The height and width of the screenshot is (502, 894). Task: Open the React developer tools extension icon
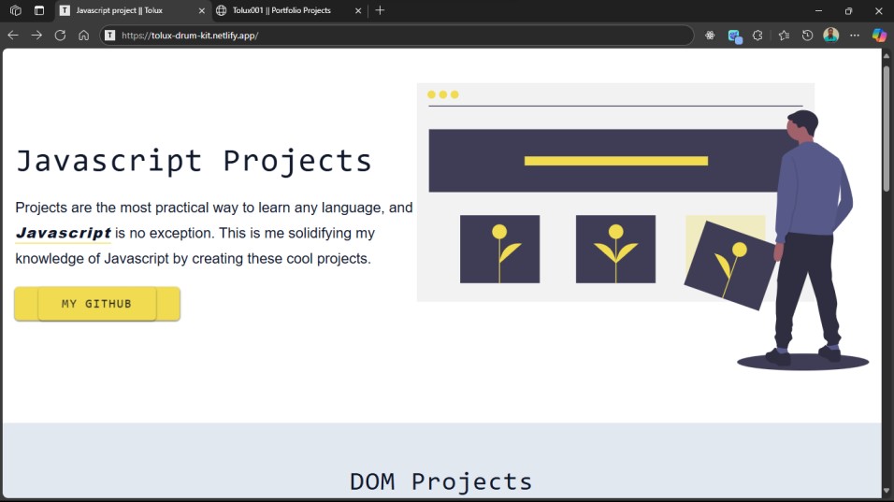click(710, 36)
